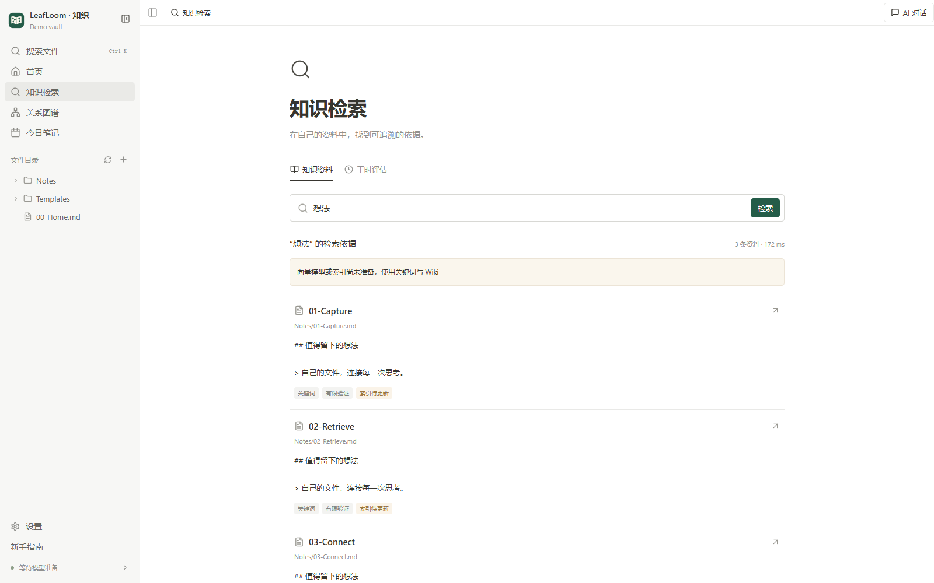934x583 pixels.
Task: Click the 02-Retrieve document icon
Action: [299, 426]
